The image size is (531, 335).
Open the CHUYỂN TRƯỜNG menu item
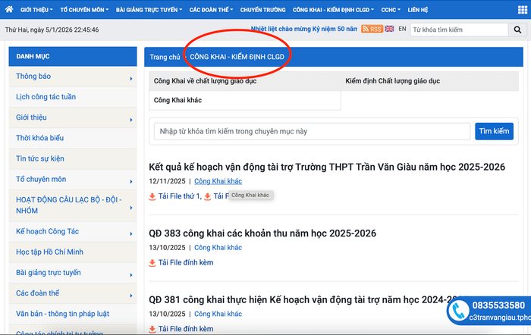coord(262,9)
